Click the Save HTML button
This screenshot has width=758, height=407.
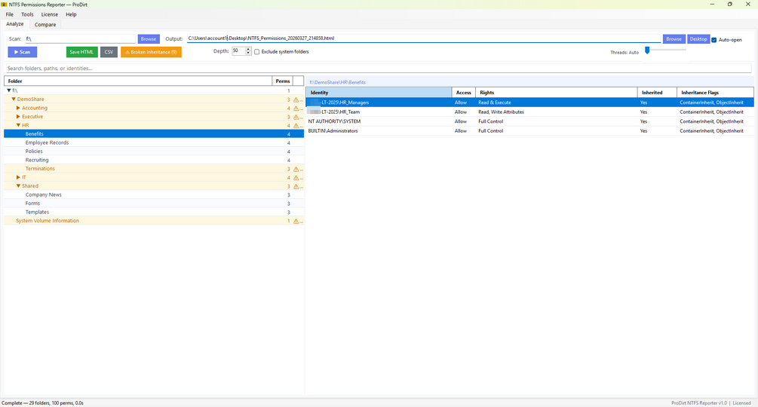click(81, 52)
